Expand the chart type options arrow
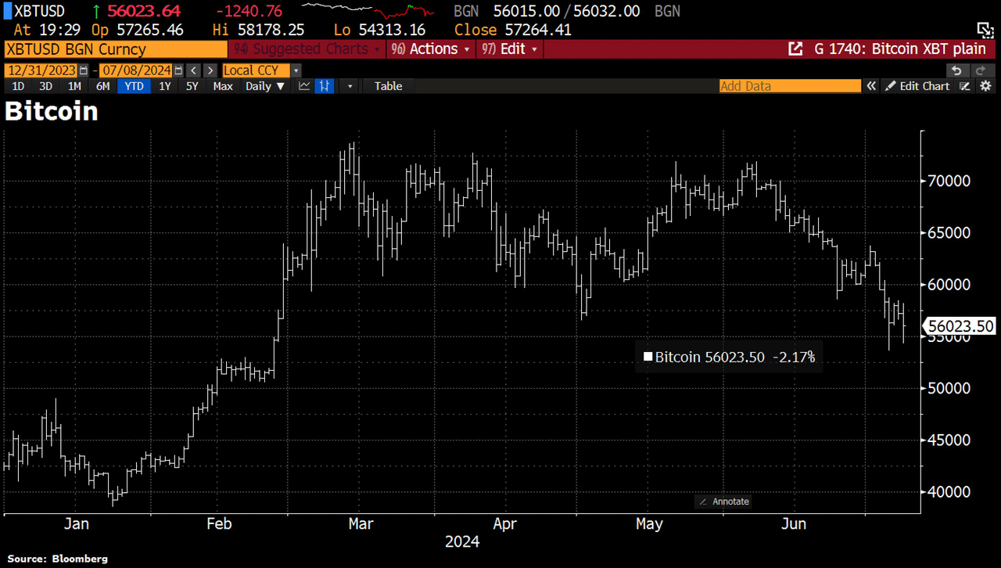This screenshot has width=1001, height=568. pos(350,86)
